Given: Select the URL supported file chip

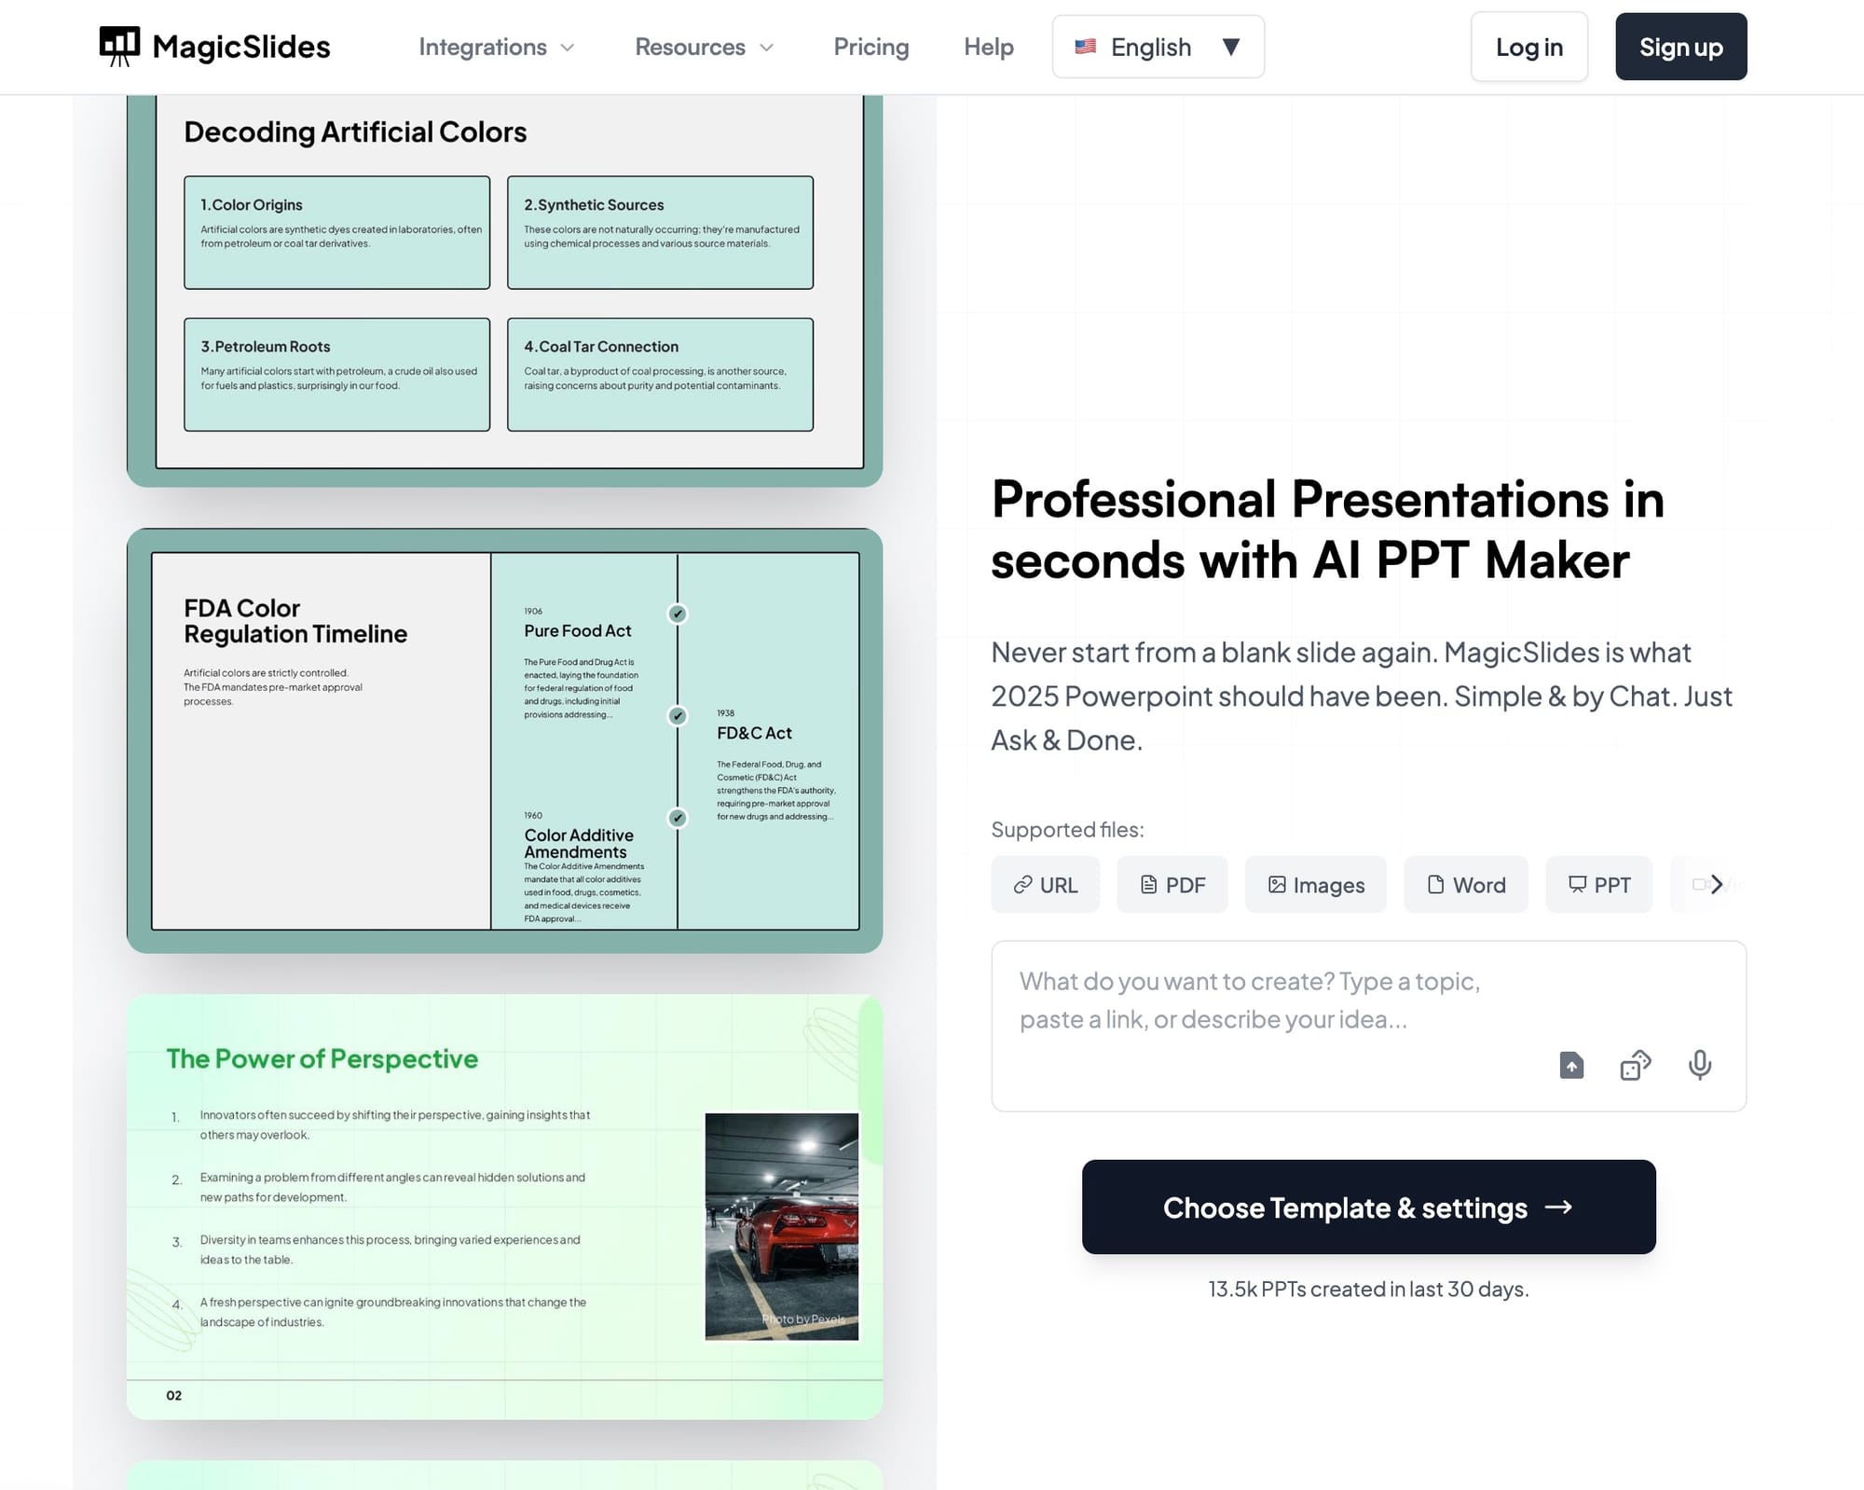Looking at the screenshot, I should [1045, 884].
